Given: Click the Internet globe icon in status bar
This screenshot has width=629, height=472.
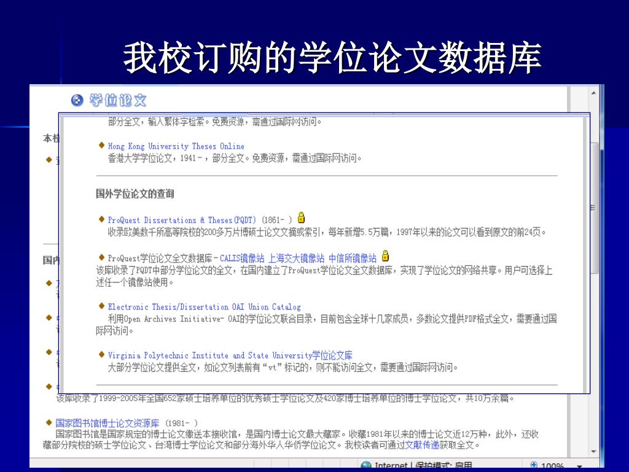Looking at the screenshot, I should pyautogui.click(x=366, y=466).
